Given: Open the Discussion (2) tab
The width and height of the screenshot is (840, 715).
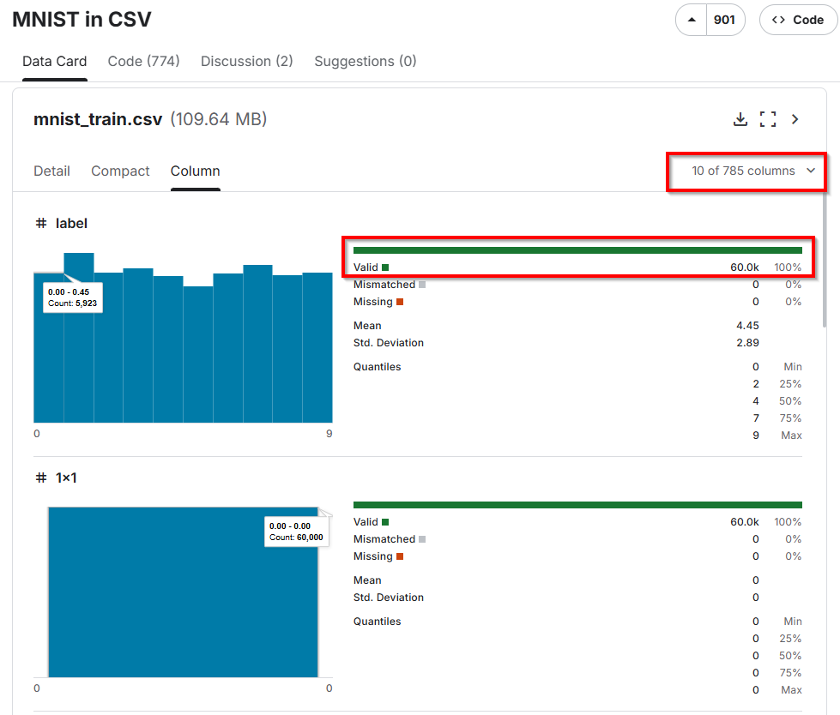Looking at the screenshot, I should tap(246, 61).
